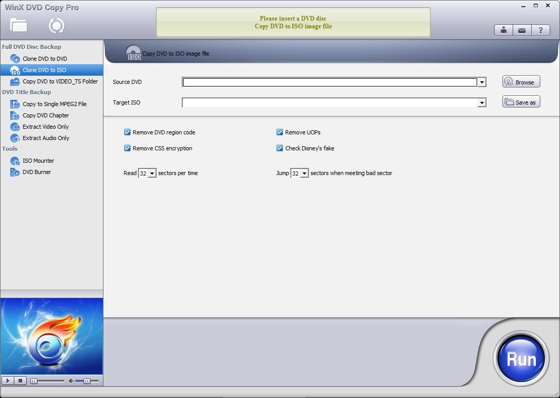Image resolution: width=560 pixels, height=398 pixels.
Task: Click the flame logo preview thumbnail
Action: [x=51, y=336]
